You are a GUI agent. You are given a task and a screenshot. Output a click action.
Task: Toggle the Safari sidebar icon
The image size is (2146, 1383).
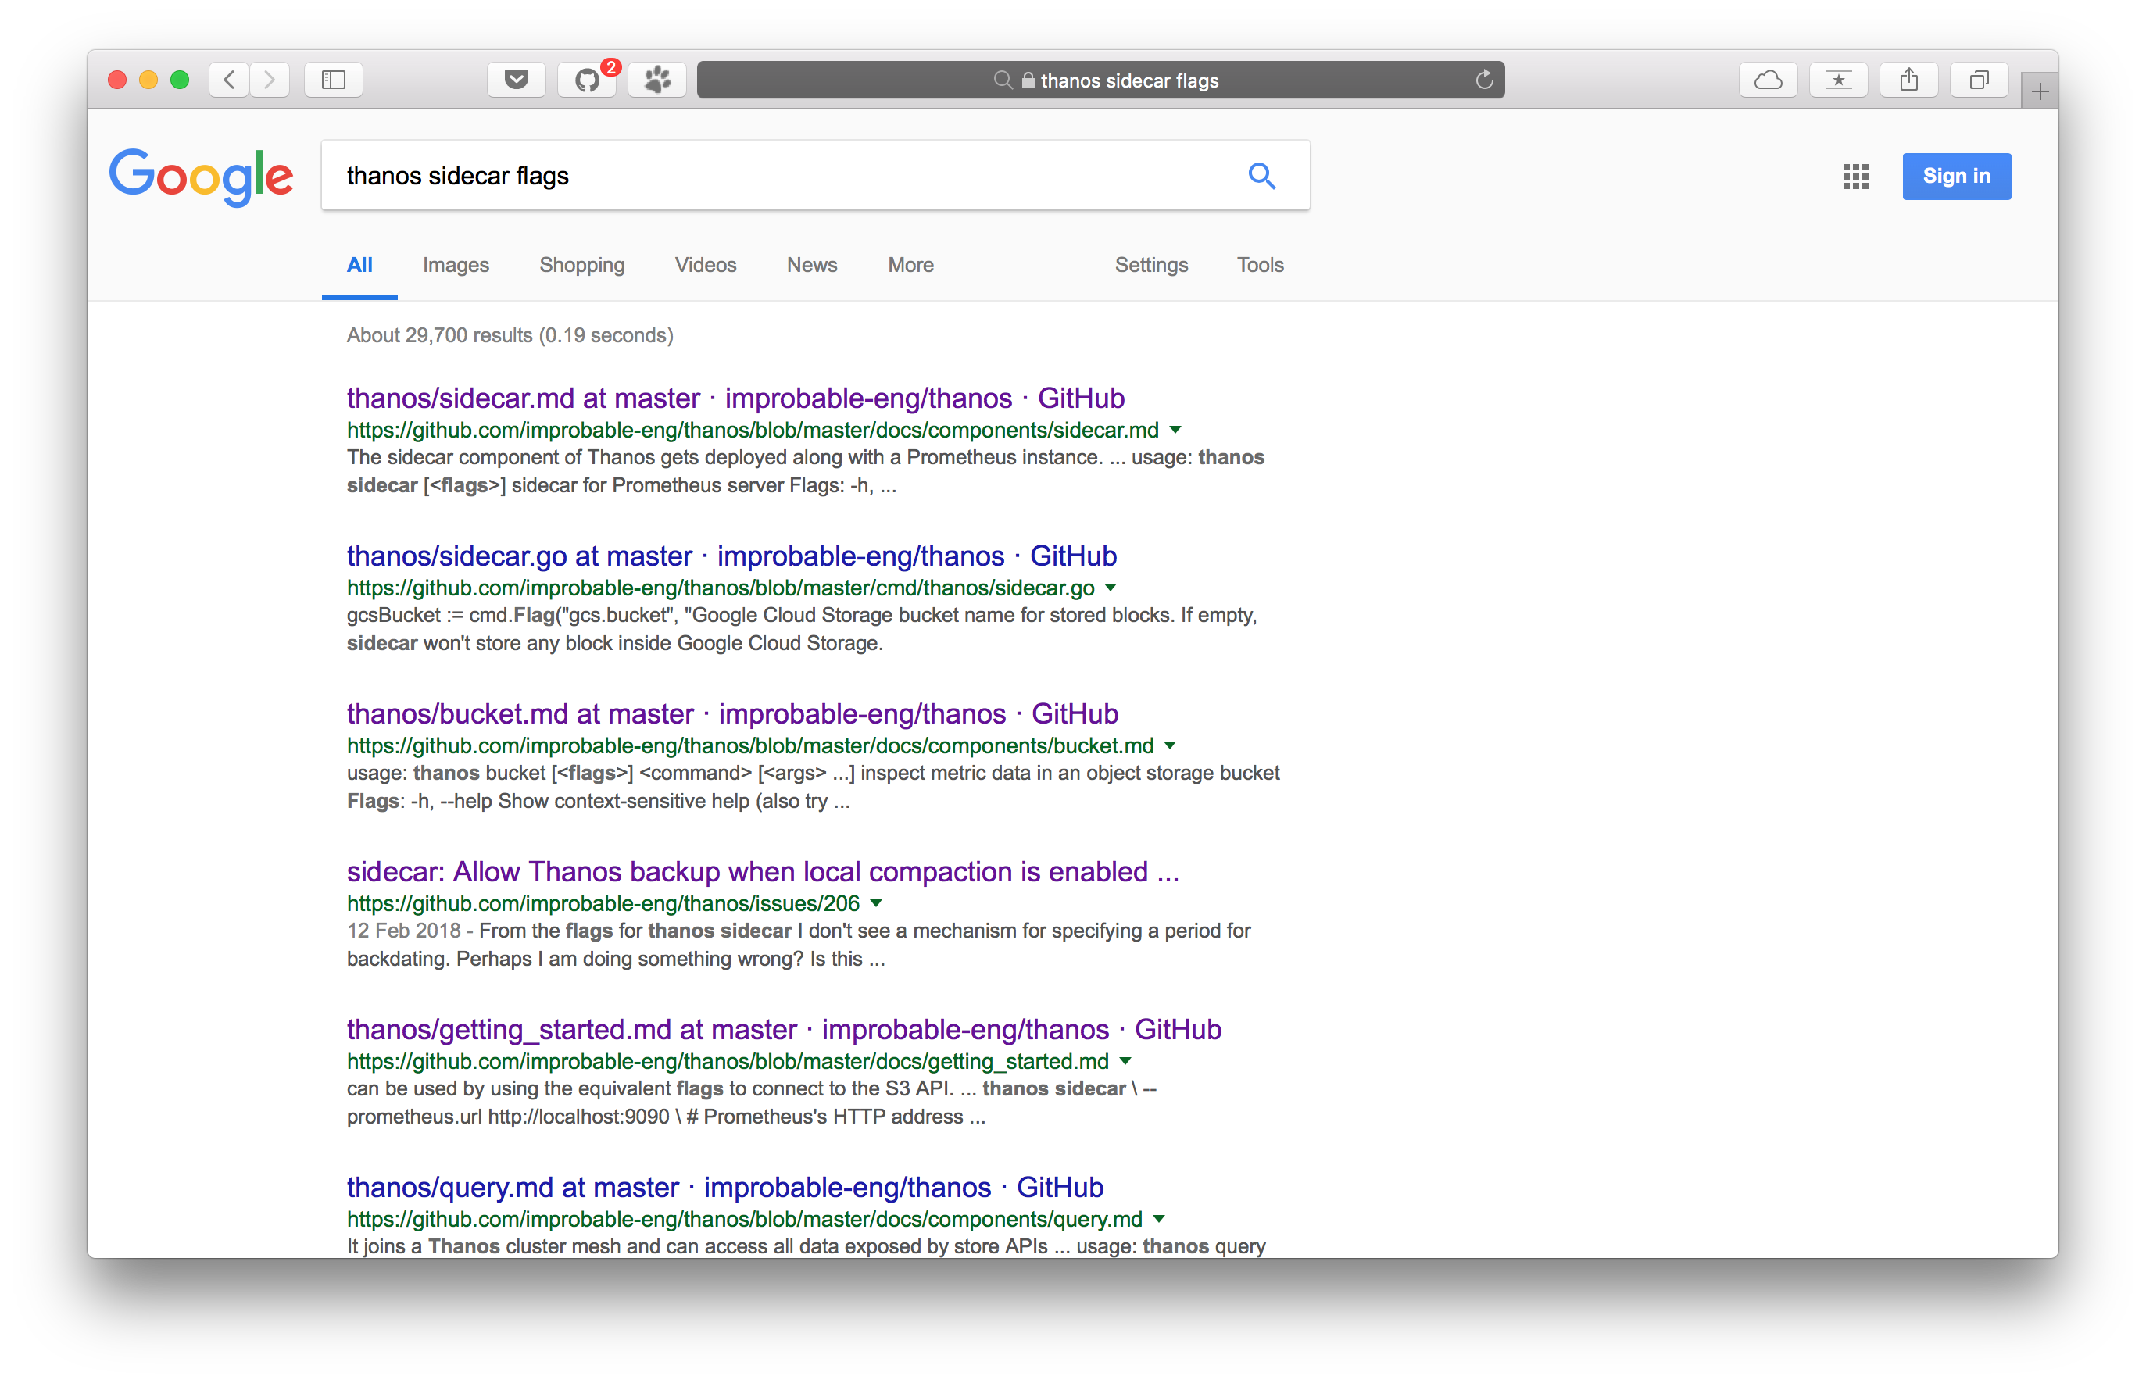[333, 80]
